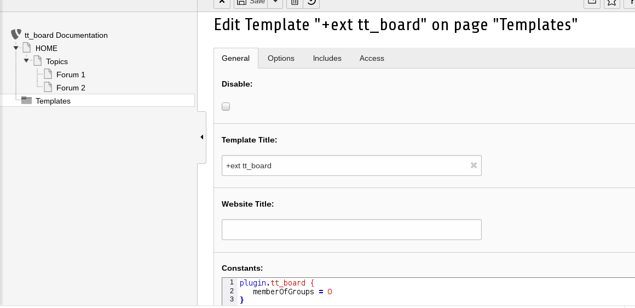
Task: Click the Save button in toolbar
Action: [x=251, y=2]
